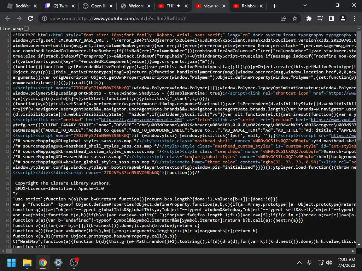Click the scroll right arrow of horizontal scrollbar
The height and width of the screenshot is (271, 362).
[353, 251]
